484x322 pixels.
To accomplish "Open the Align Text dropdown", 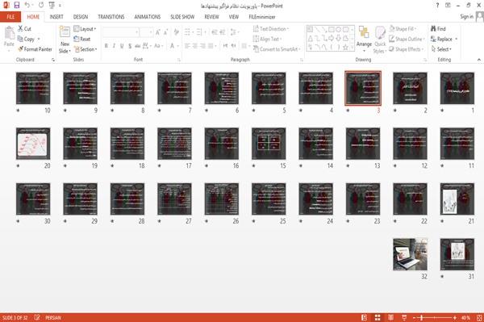I will click(267, 39).
